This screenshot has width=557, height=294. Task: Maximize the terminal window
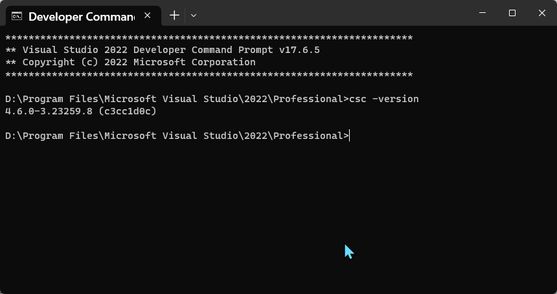[512, 13]
